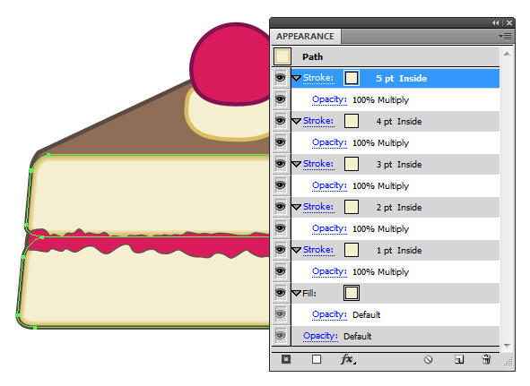Click Duplicate Selected Item icon
This screenshot has height=386, width=530.
(459, 360)
